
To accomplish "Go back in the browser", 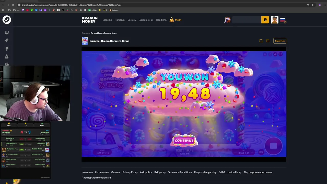I will pyautogui.click(x=3, y=5).
